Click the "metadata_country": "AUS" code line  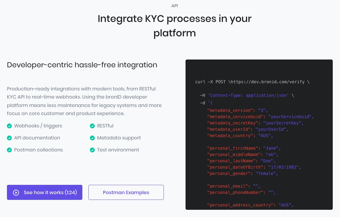click(240, 136)
